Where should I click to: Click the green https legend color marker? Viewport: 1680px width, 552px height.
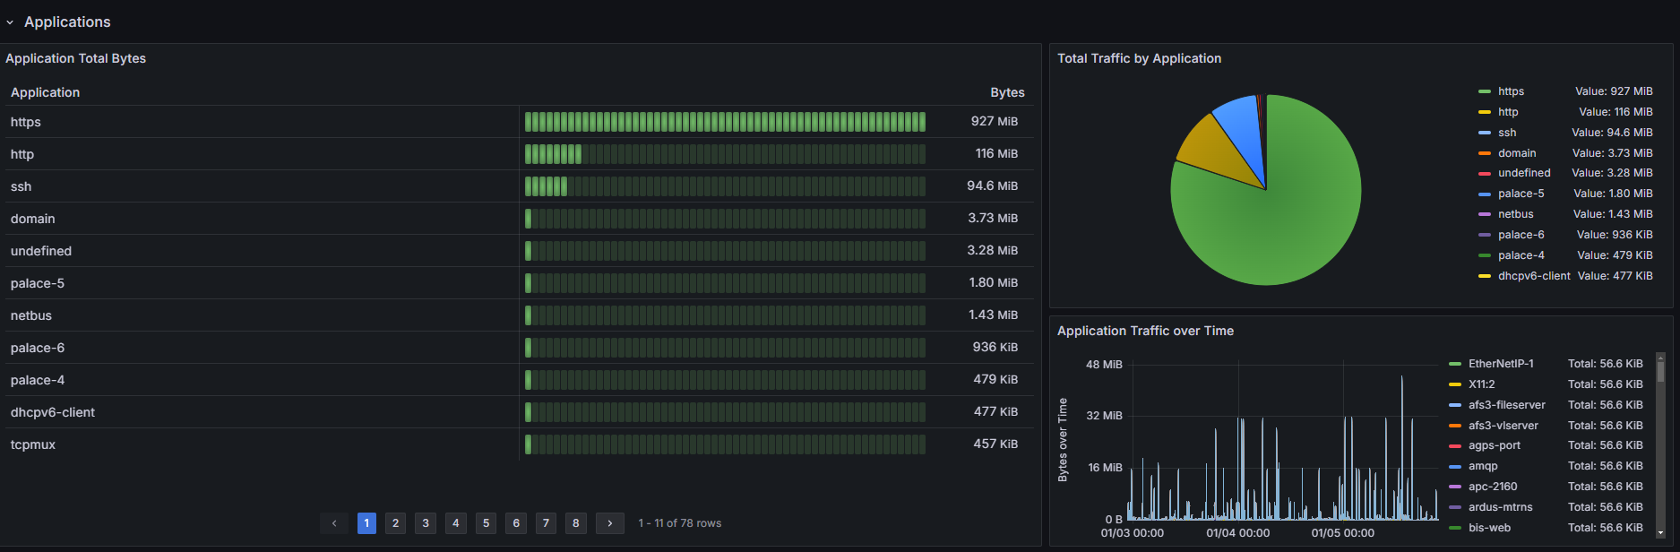[x=1485, y=91]
